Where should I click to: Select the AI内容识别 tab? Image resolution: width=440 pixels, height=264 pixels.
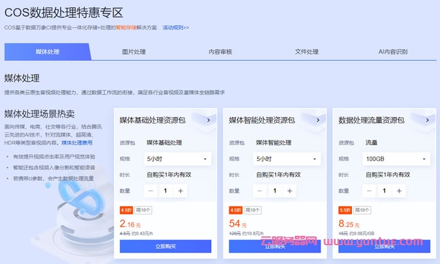[393, 51]
